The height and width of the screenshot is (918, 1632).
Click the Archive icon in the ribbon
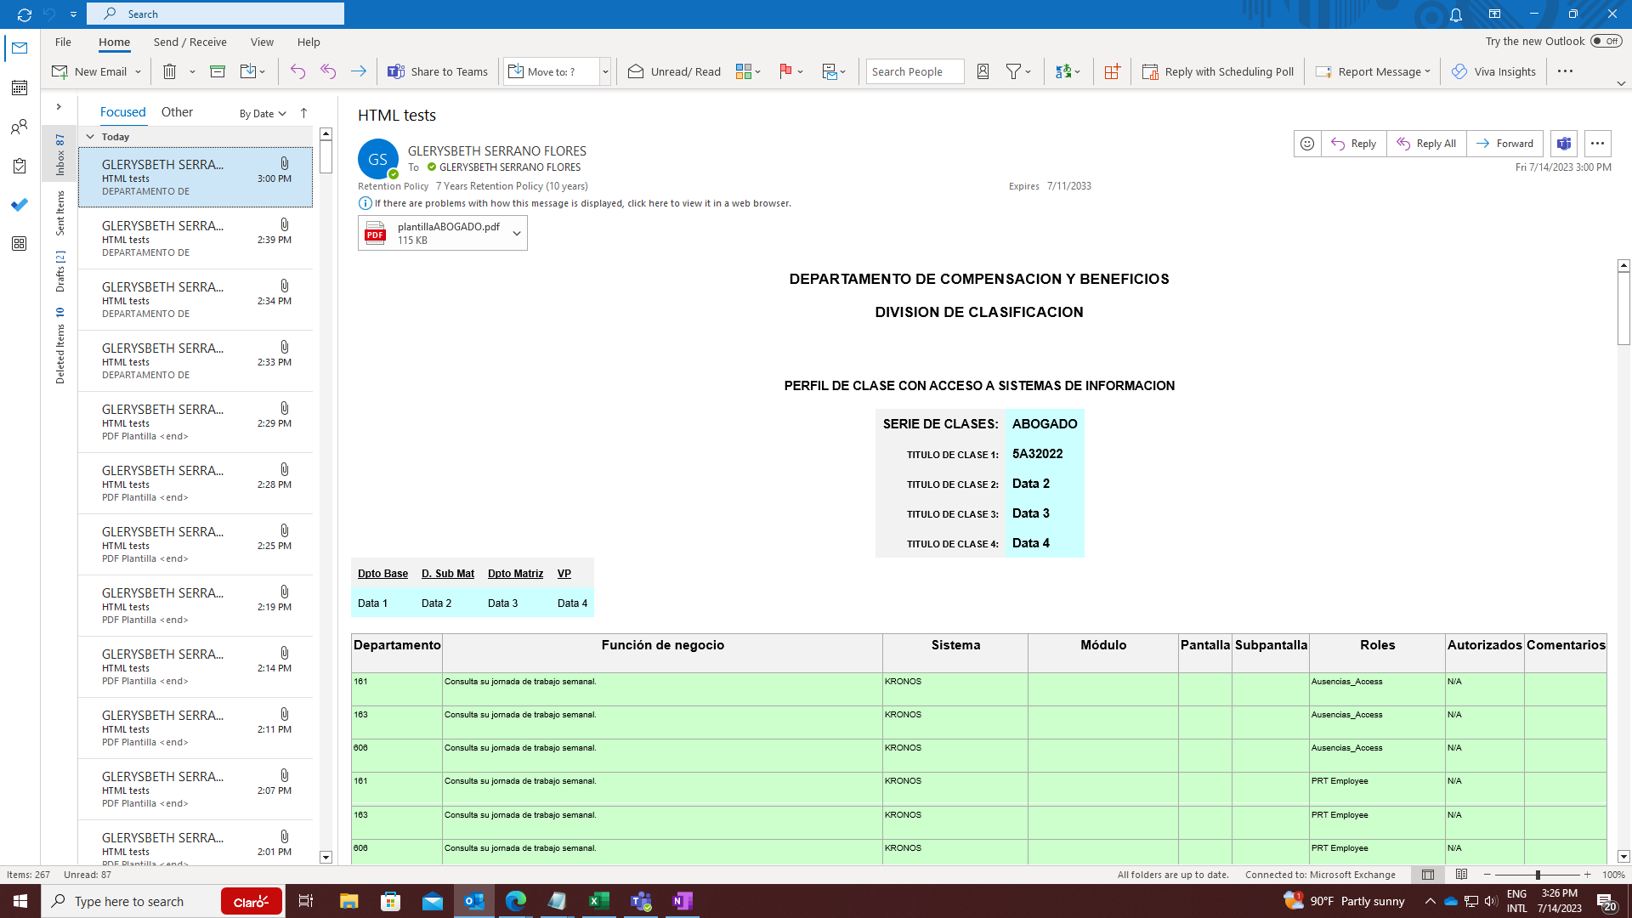click(218, 72)
